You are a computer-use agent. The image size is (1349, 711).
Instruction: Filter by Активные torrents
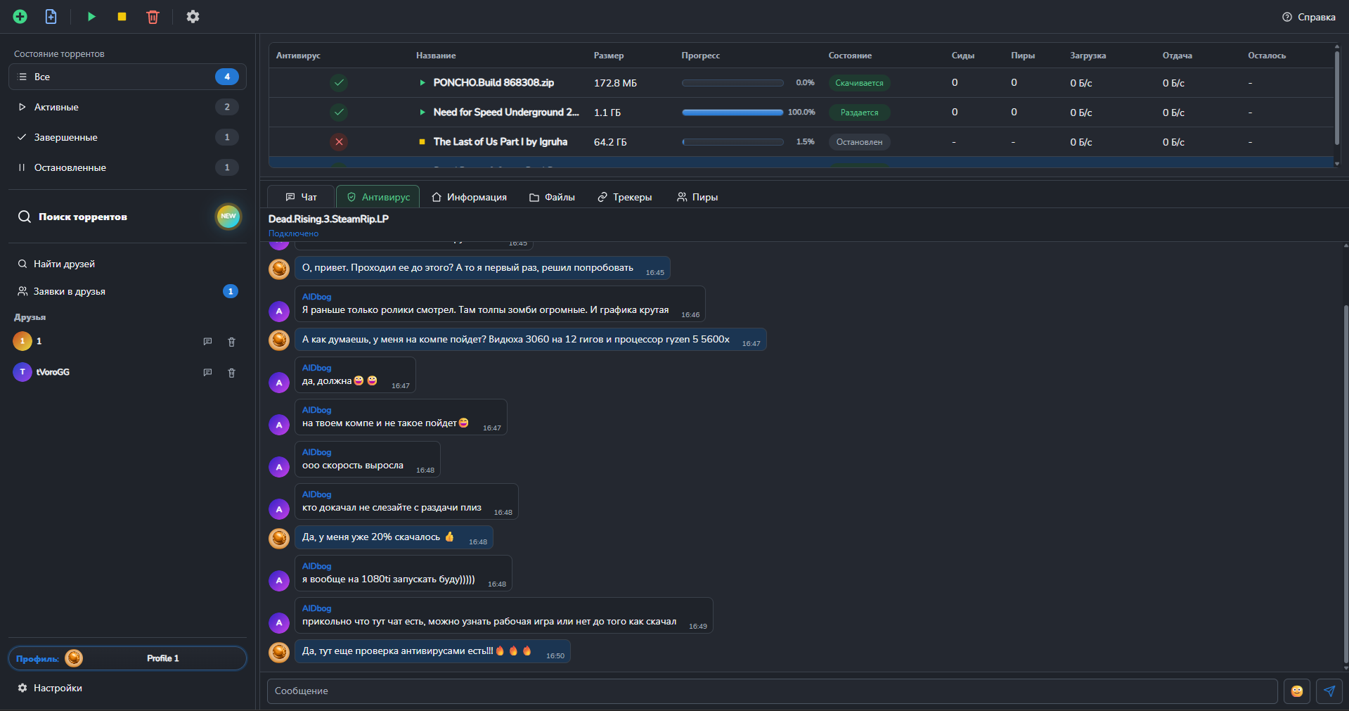pyautogui.click(x=127, y=107)
